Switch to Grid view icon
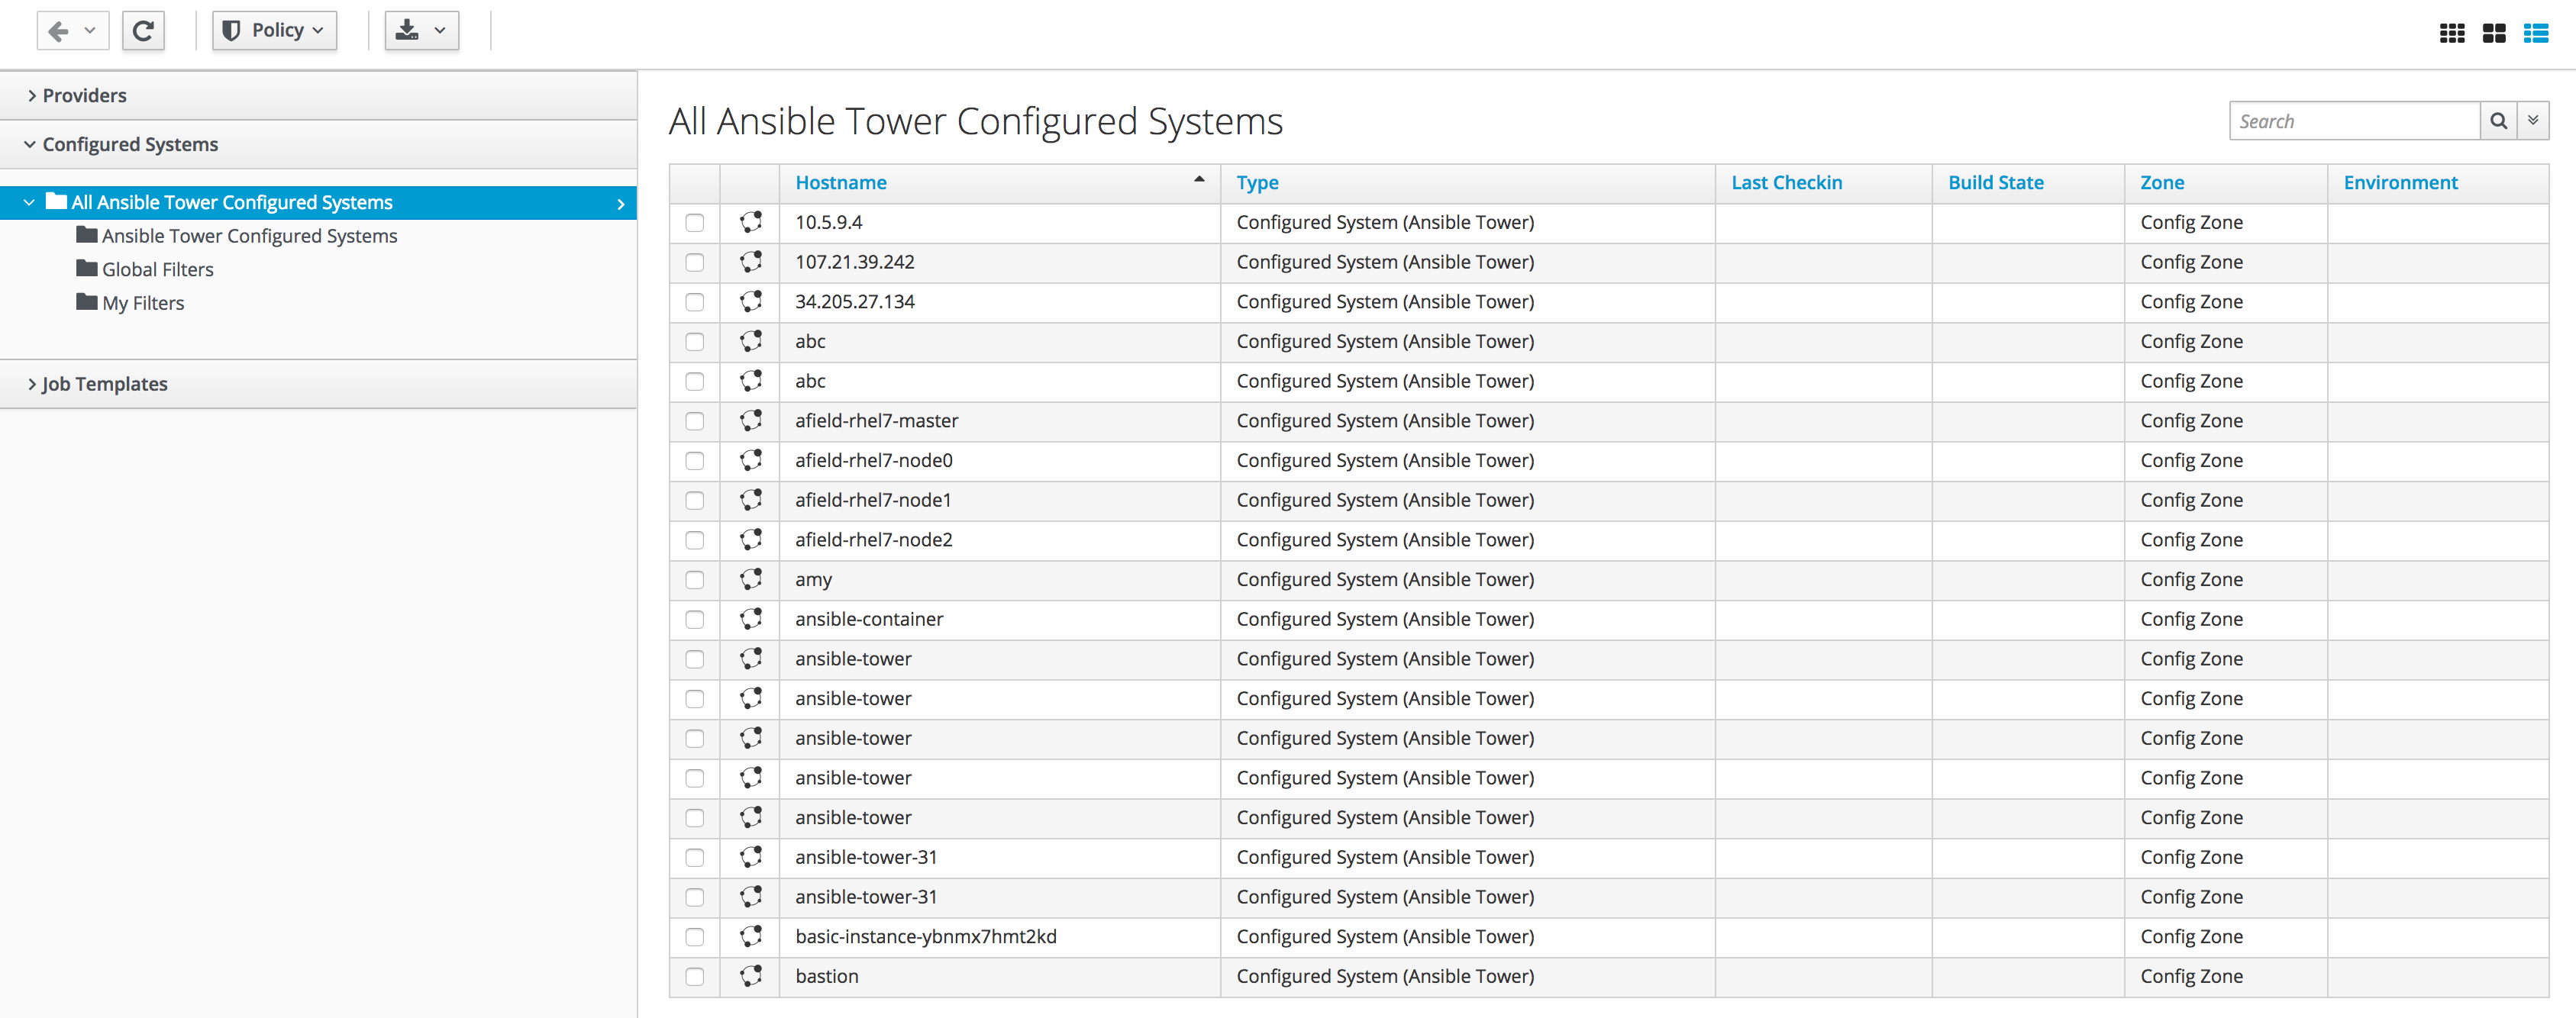Screen dimensions: 2576x1018 point(2452,33)
